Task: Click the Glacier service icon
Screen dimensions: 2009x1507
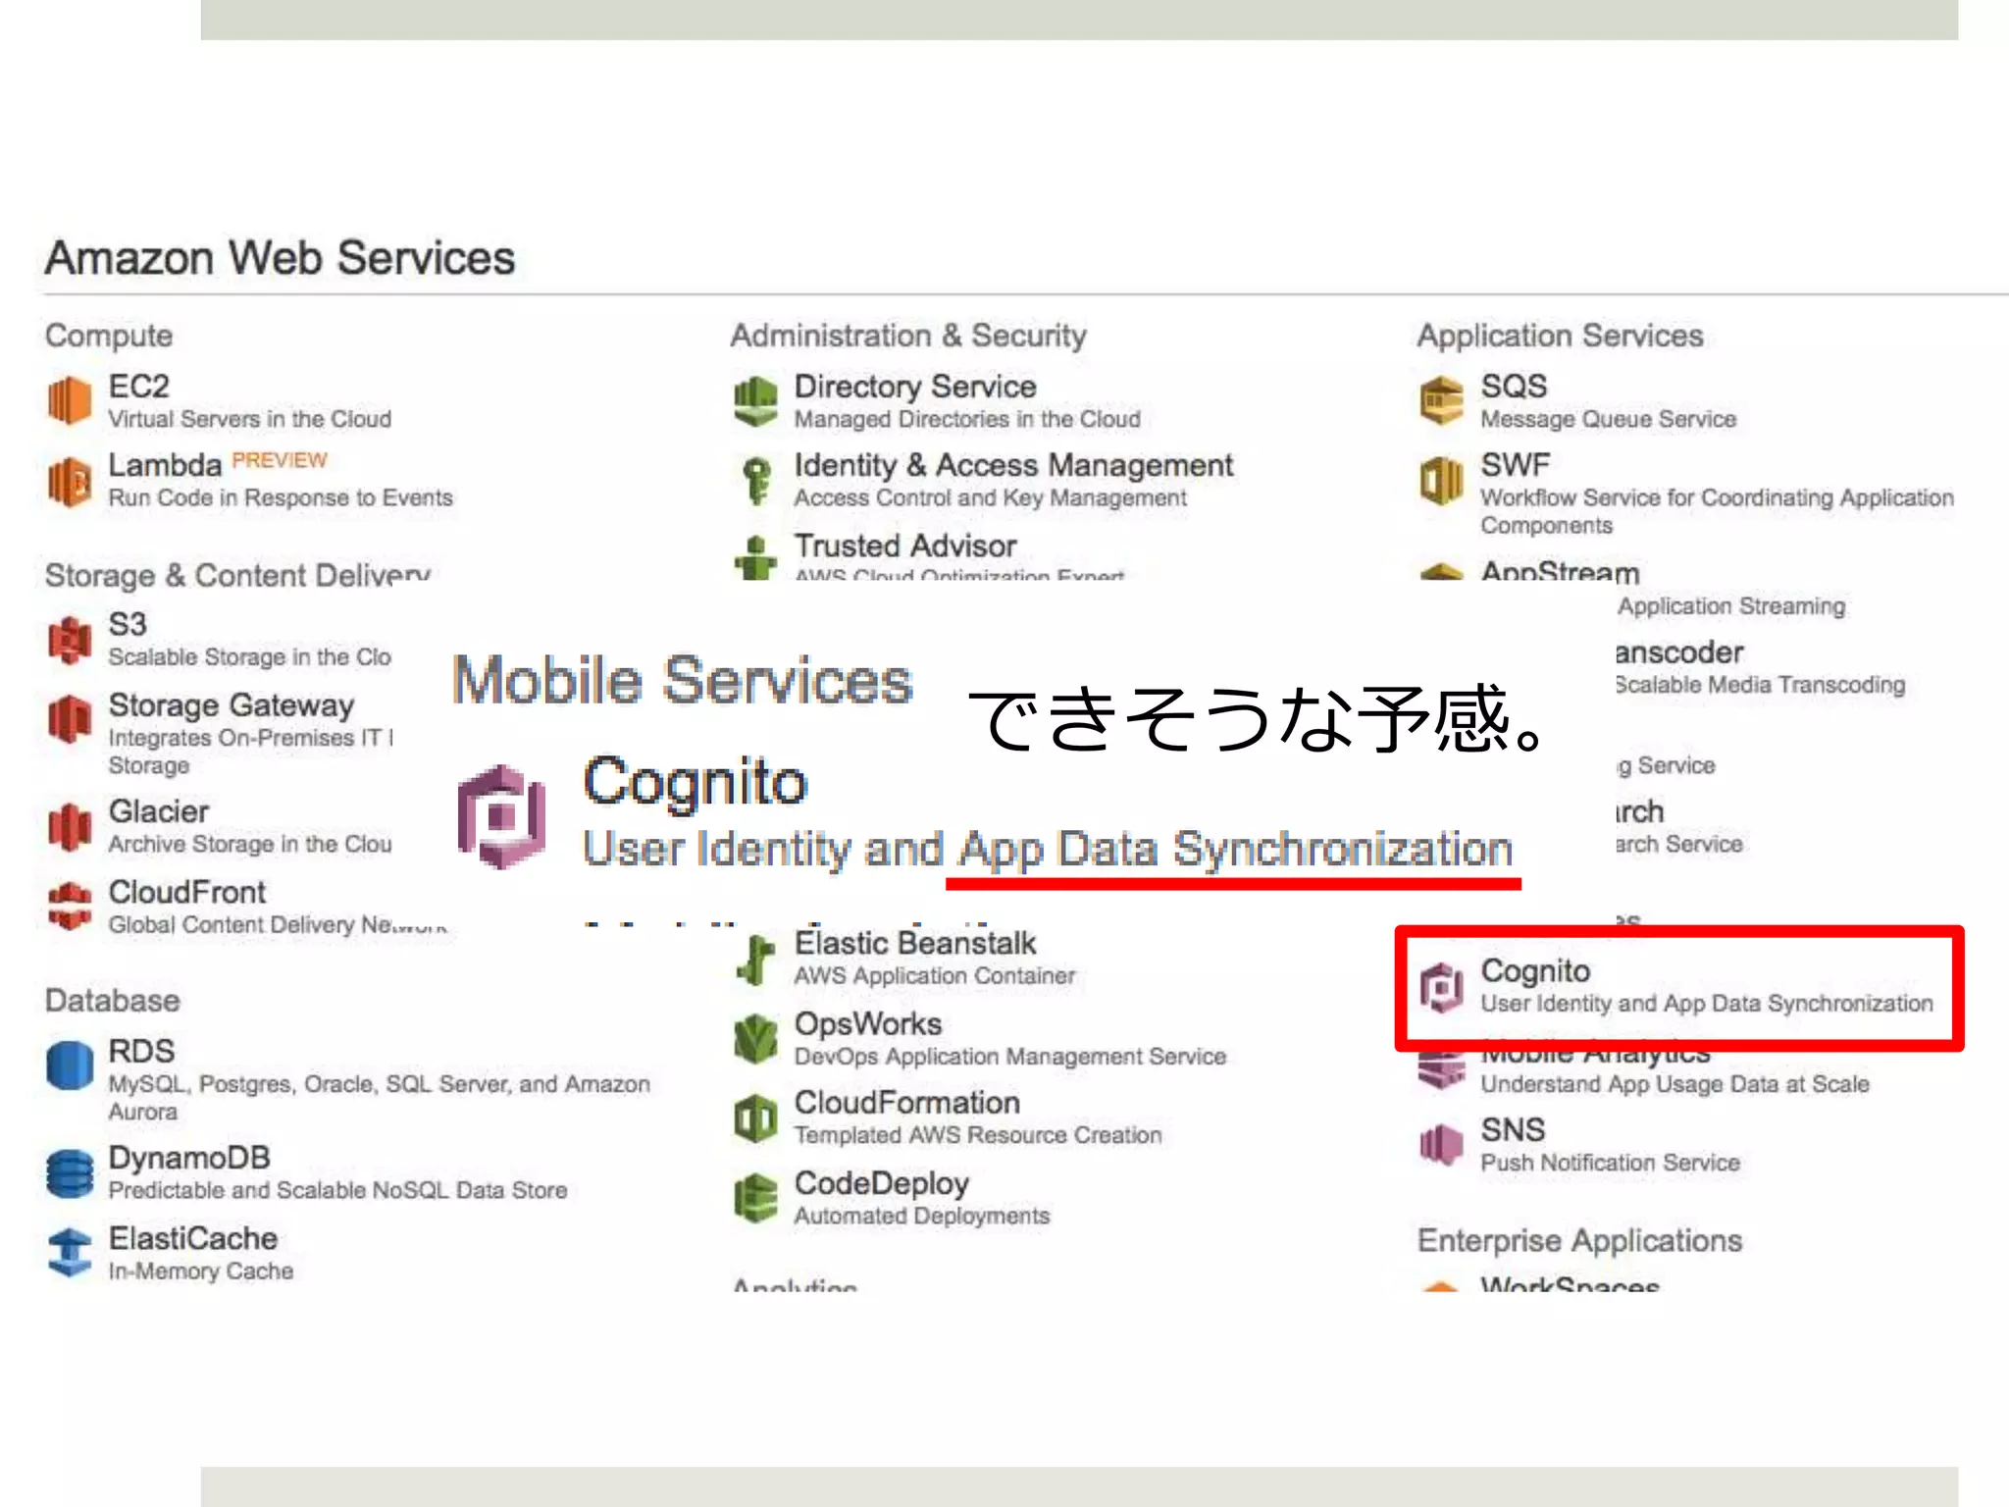Action: [70, 826]
